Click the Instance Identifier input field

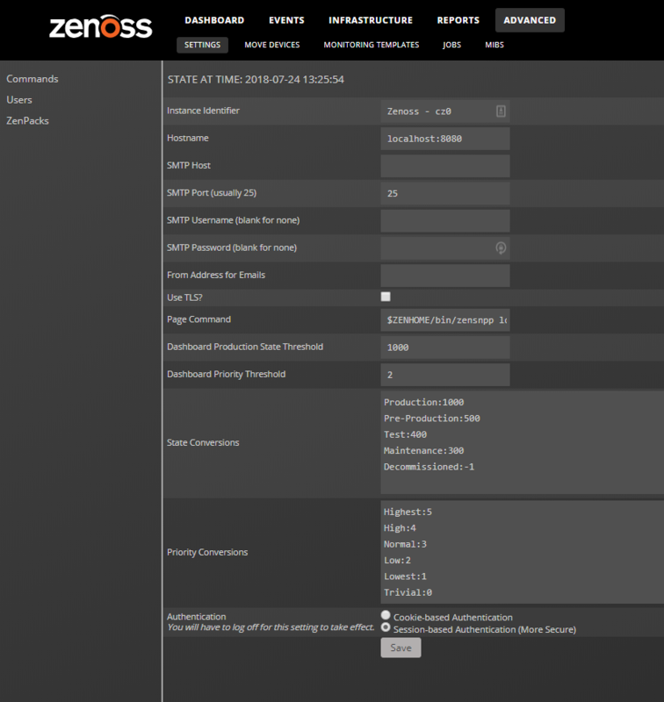445,111
